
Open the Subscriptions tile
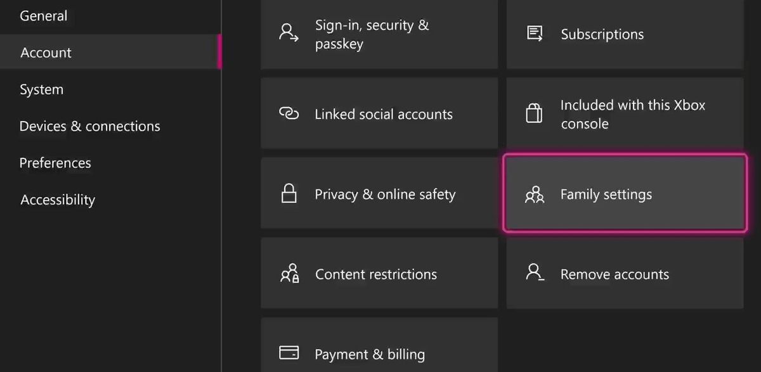pos(625,34)
